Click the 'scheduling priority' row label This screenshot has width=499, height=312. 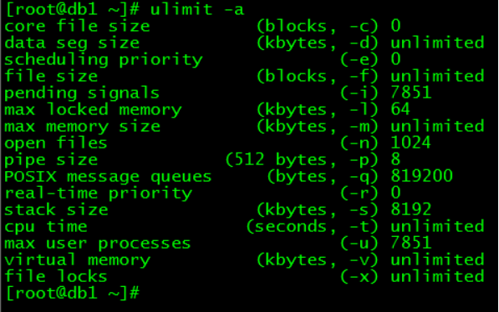pyautogui.click(x=104, y=60)
